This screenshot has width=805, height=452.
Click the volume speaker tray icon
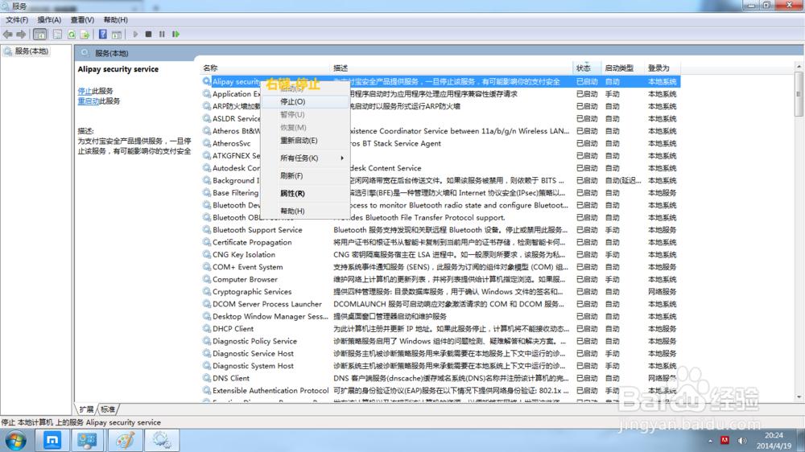click(x=742, y=441)
